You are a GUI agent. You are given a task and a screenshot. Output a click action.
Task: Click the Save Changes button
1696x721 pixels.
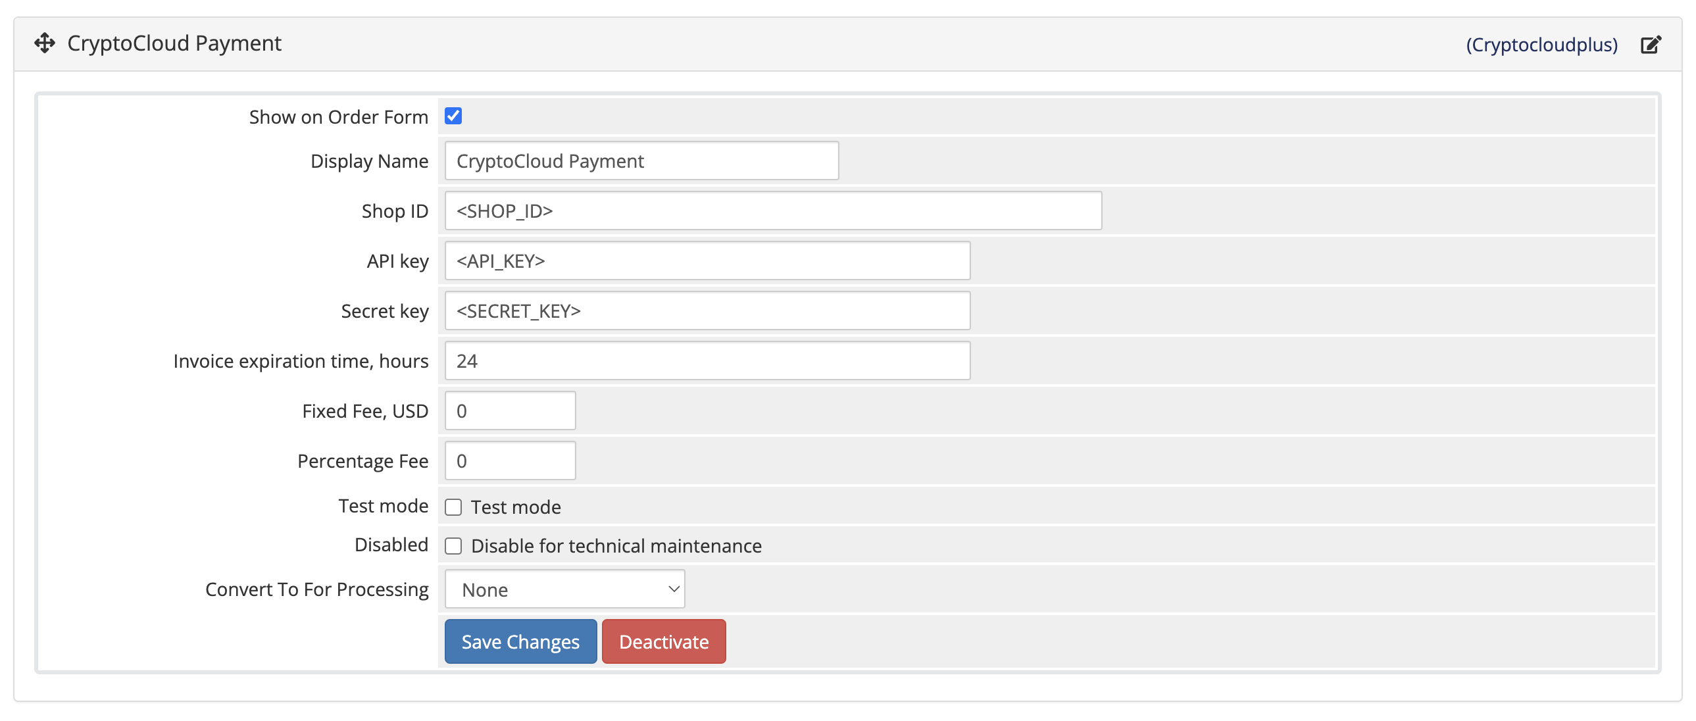(x=520, y=641)
